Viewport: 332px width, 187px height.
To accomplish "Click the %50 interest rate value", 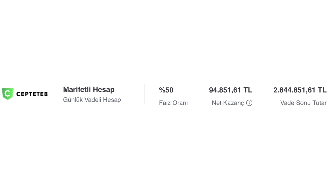I will (x=166, y=90).
